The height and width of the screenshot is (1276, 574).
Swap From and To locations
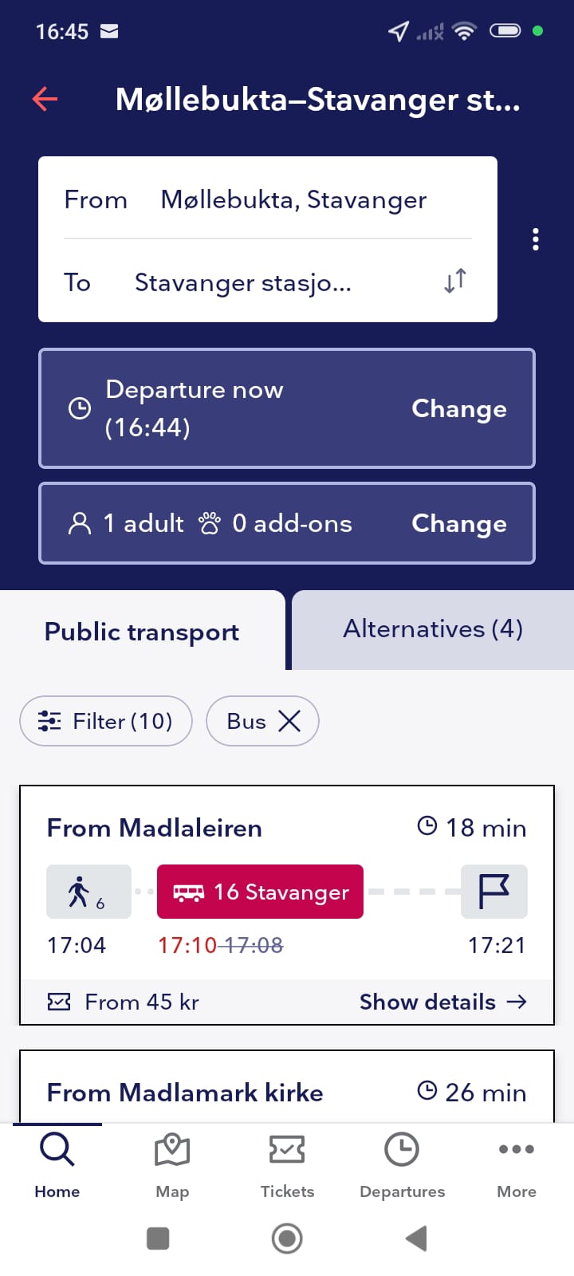pyautogui.click(x=455, y=281)
